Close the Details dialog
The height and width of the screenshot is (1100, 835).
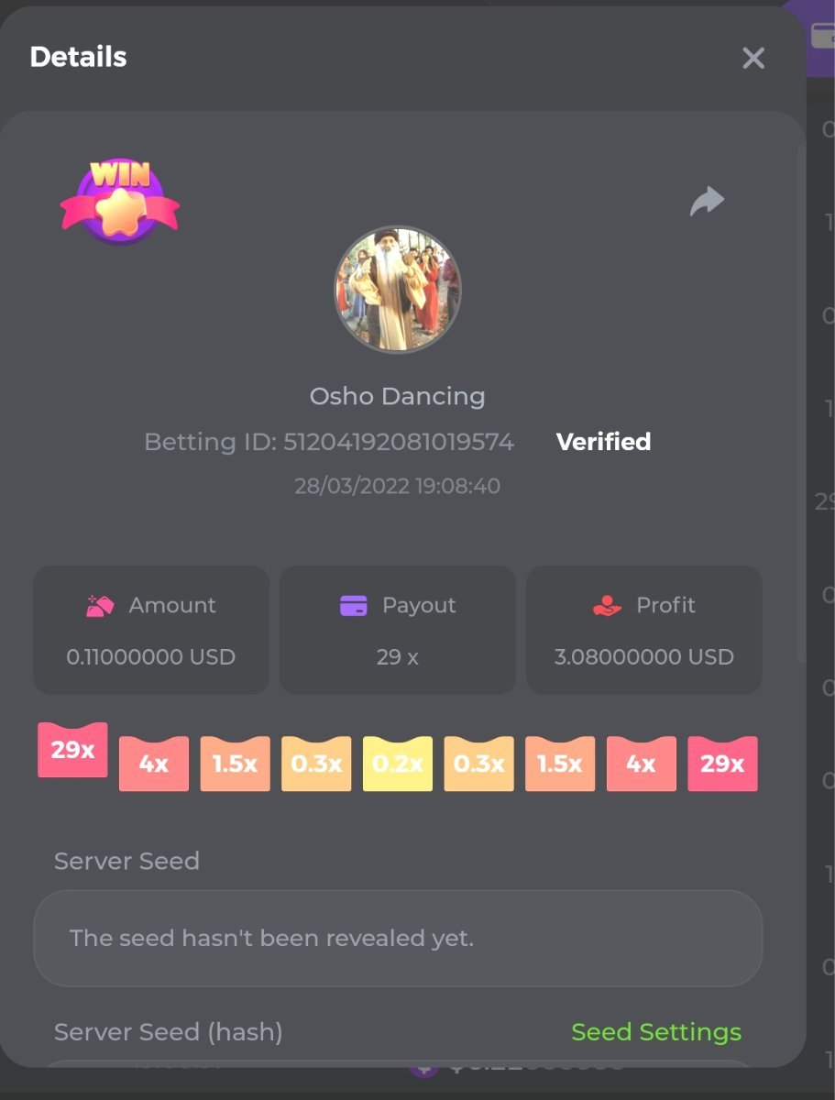753,59
